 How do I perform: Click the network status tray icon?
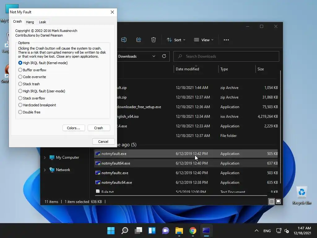tap(279, 231)
